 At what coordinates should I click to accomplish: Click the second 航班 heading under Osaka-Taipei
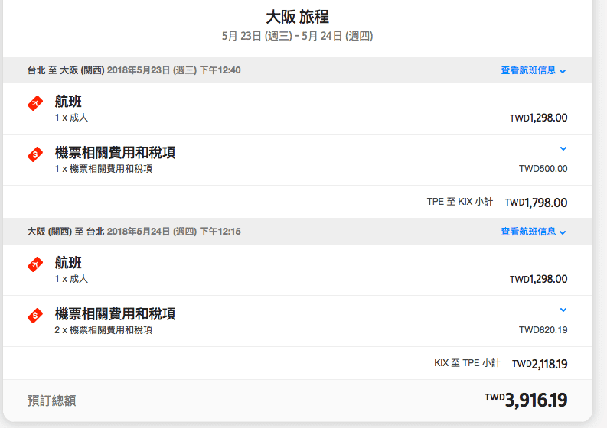[x=68, y=262]
